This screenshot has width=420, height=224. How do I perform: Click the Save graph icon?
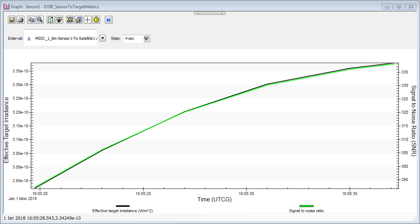(12, 20)
